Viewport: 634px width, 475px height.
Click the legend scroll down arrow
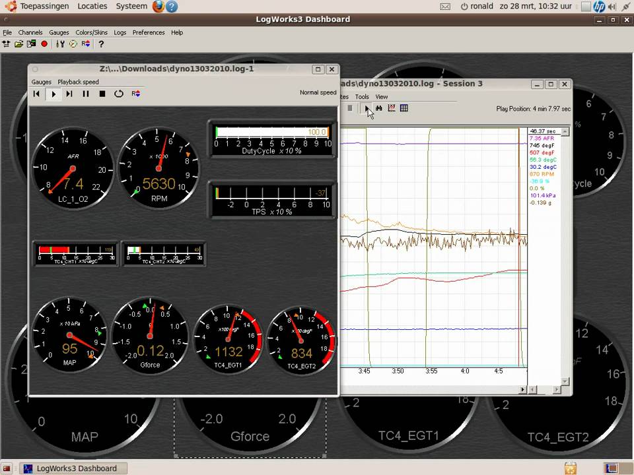(565, 381)
